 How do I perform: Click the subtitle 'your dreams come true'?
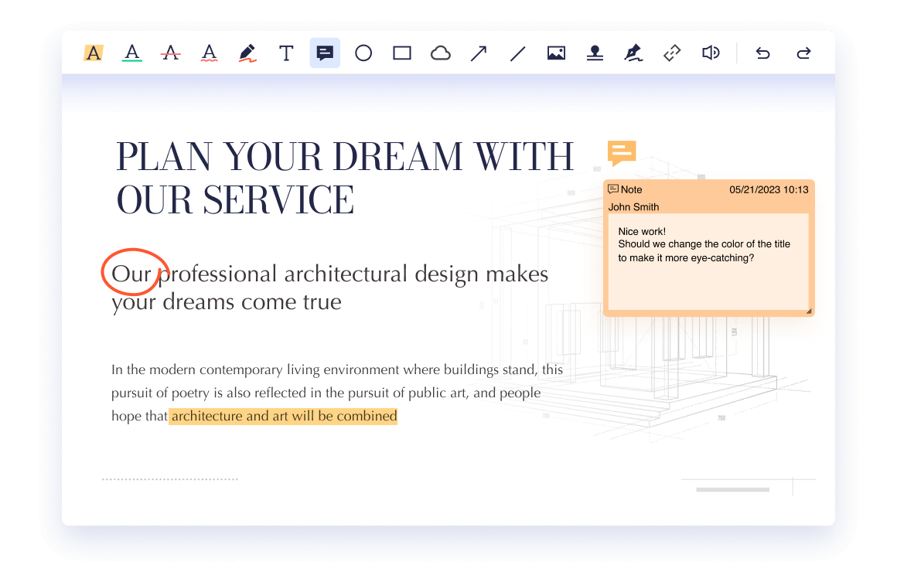coord(227,302)
